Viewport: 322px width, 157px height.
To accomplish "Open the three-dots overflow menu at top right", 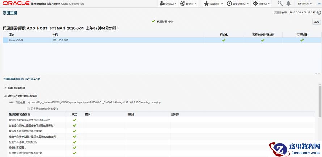I will click(x=319, y=4).
